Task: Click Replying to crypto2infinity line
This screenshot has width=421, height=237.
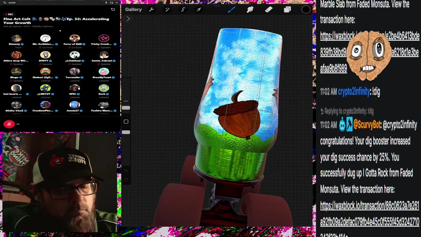Action: (x=347, y=111)
